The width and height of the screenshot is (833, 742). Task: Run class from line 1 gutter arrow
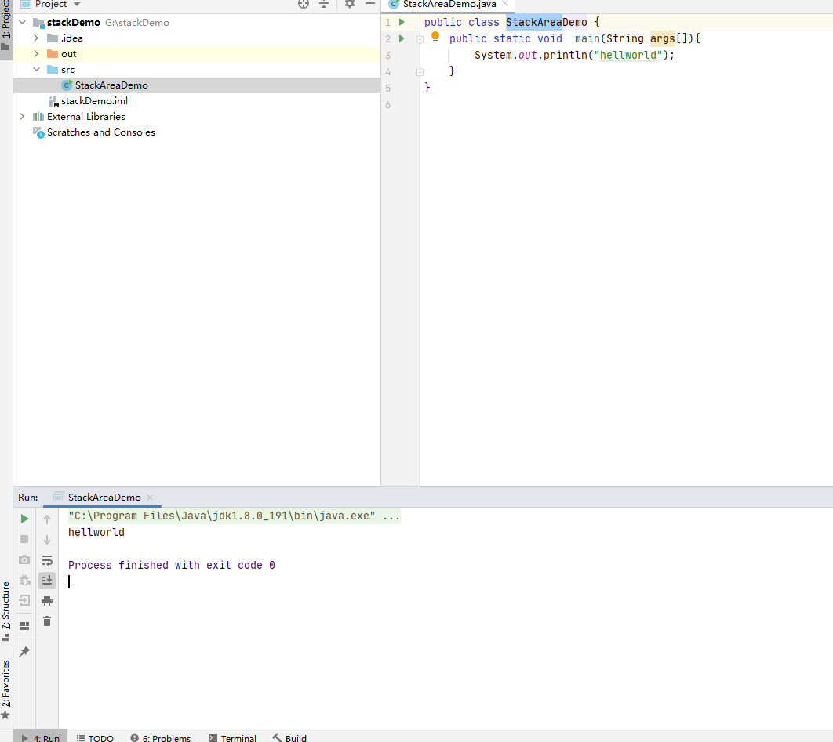click(x=402, y=22)
